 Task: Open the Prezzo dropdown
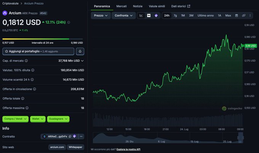point(101,16)
